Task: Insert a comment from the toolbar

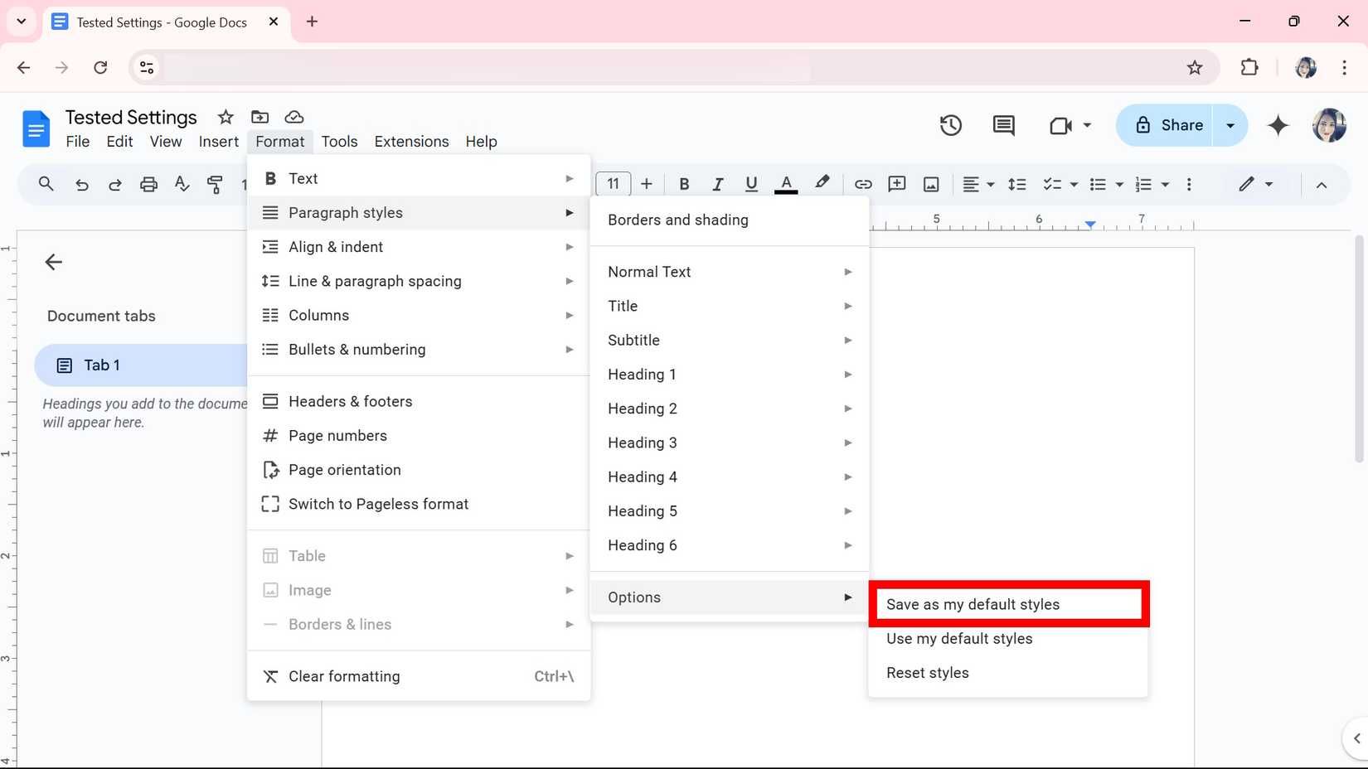Action: (x=896, y=184)
